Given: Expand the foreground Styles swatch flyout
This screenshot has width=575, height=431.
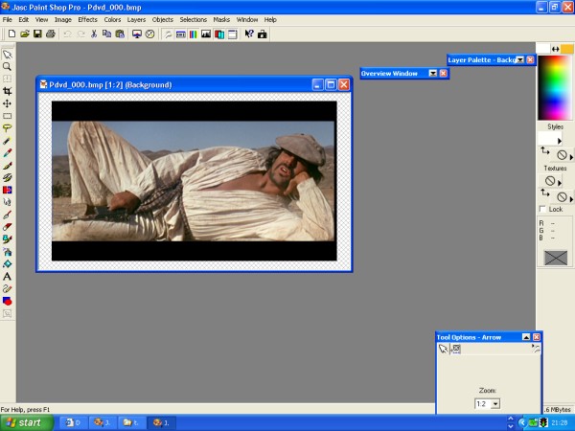Looking at the screenshot, I should pos(560,141).
